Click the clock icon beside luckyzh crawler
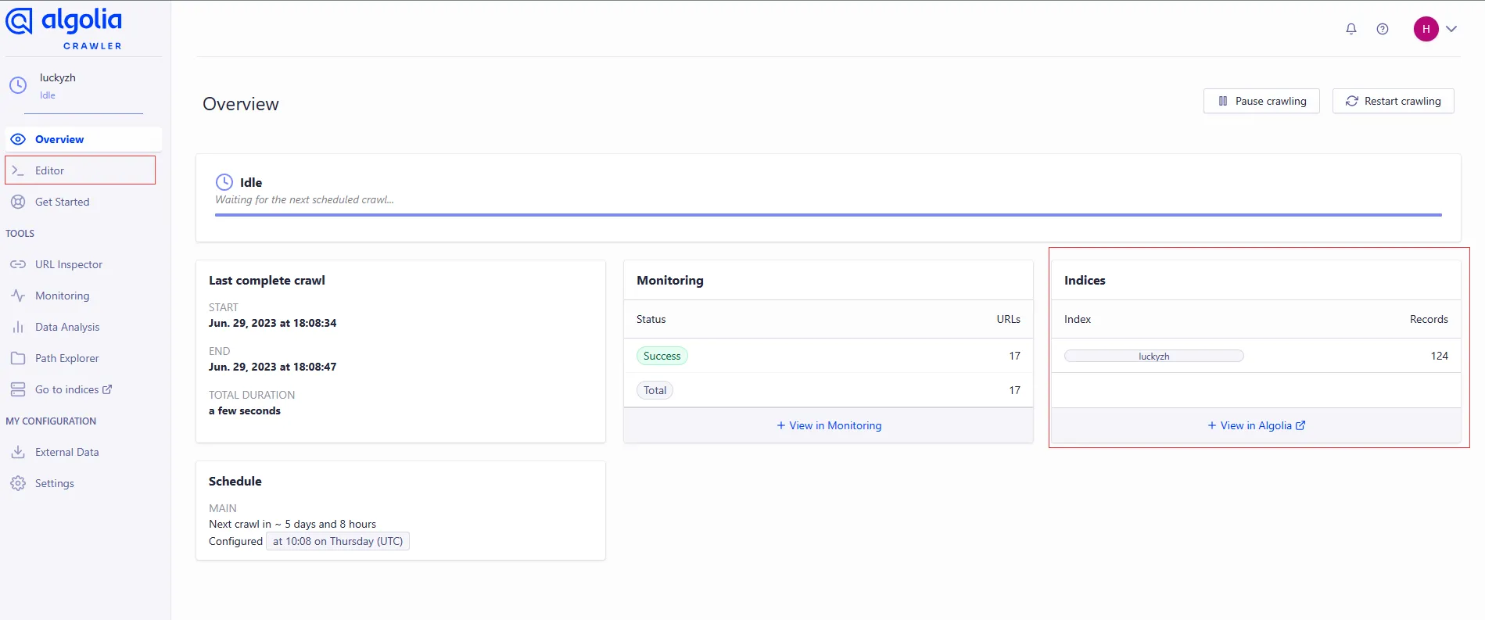1485x620 pixels. pyautogui.click(x=18, y=85)
